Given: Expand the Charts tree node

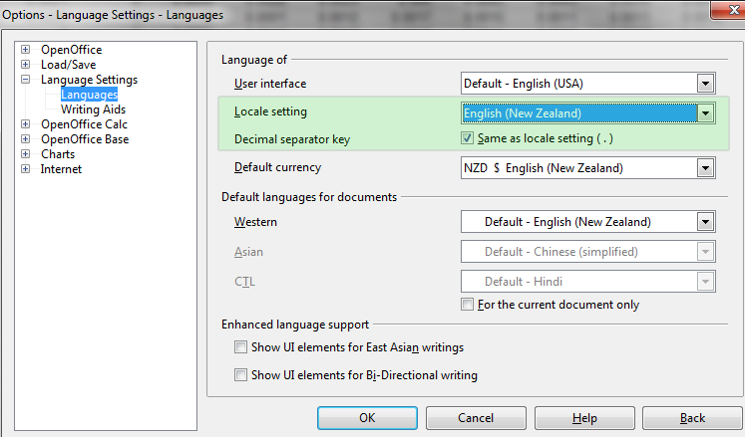Looking at the screenshot, I should pyautogui.click(x=26, y=153).
